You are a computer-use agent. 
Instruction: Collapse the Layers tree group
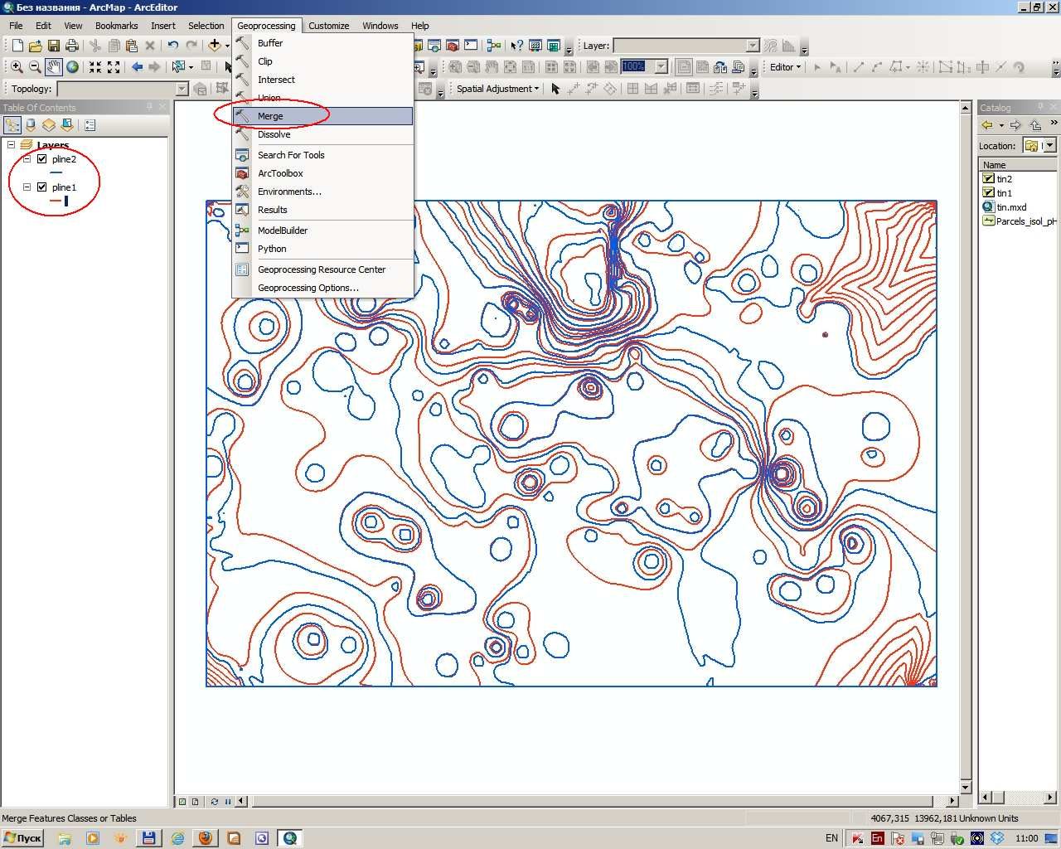point(11,145)
